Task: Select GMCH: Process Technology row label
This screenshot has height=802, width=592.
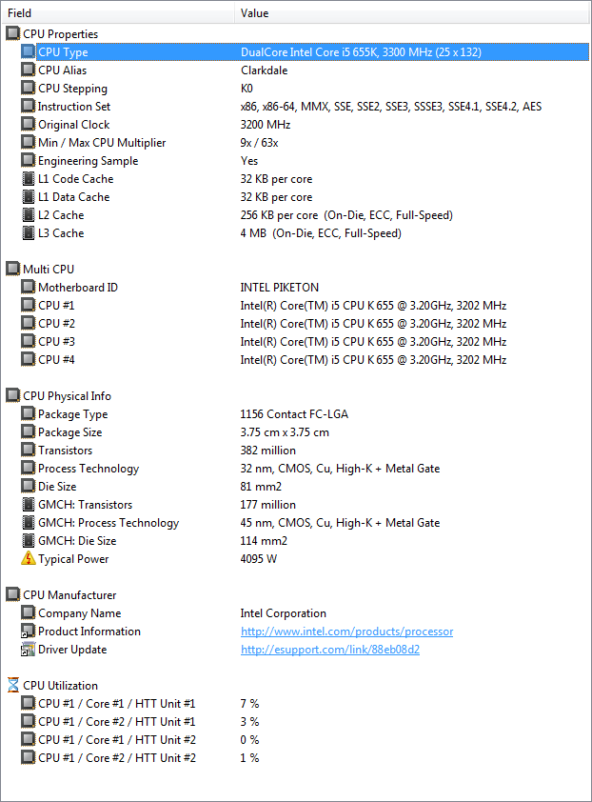Action: coord(109,523)
